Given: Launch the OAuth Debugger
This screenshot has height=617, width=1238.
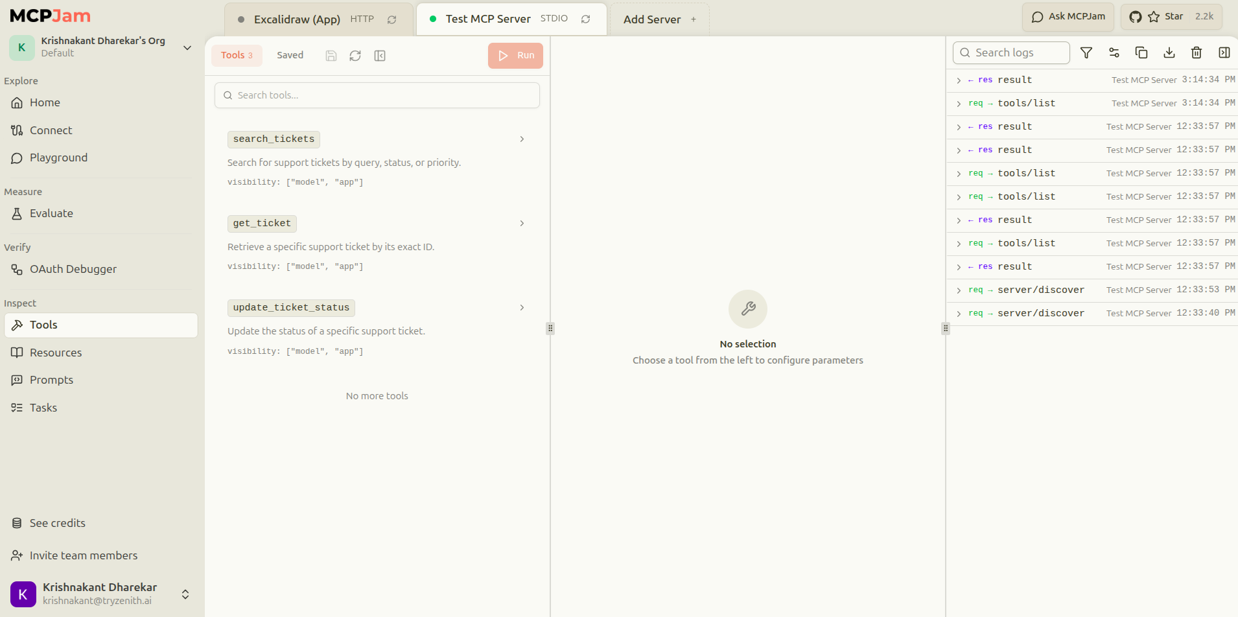Looking at the screenshot, I should click(100, 269).
